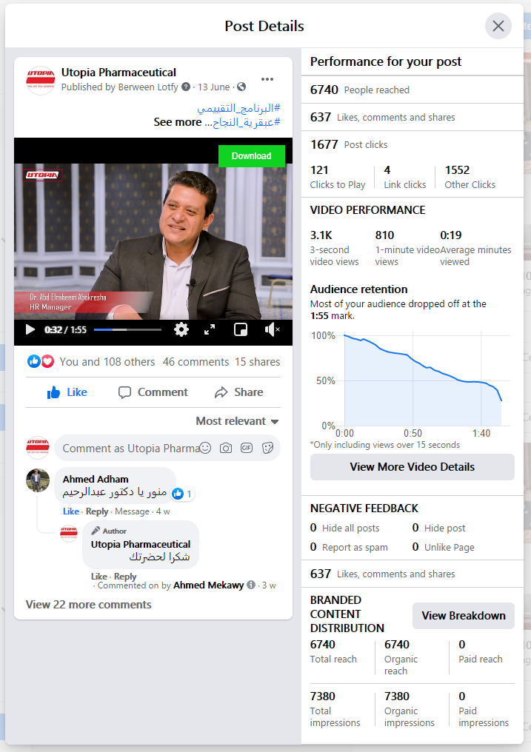Open the Arabic hashtag عبقرية_النجاح
This screenshot has width=531, height=752.
pos(246,123)
